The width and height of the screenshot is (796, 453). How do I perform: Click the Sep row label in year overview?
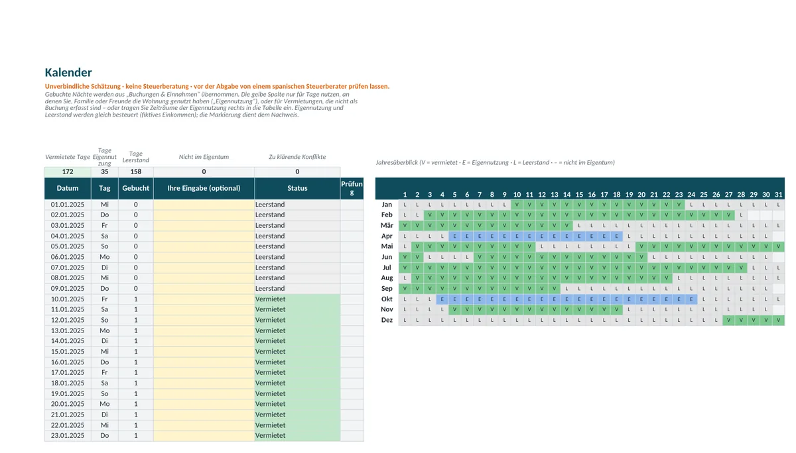387,288
